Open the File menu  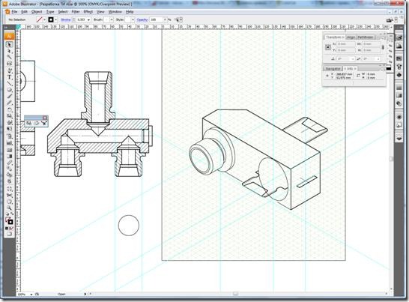(14, 12)
